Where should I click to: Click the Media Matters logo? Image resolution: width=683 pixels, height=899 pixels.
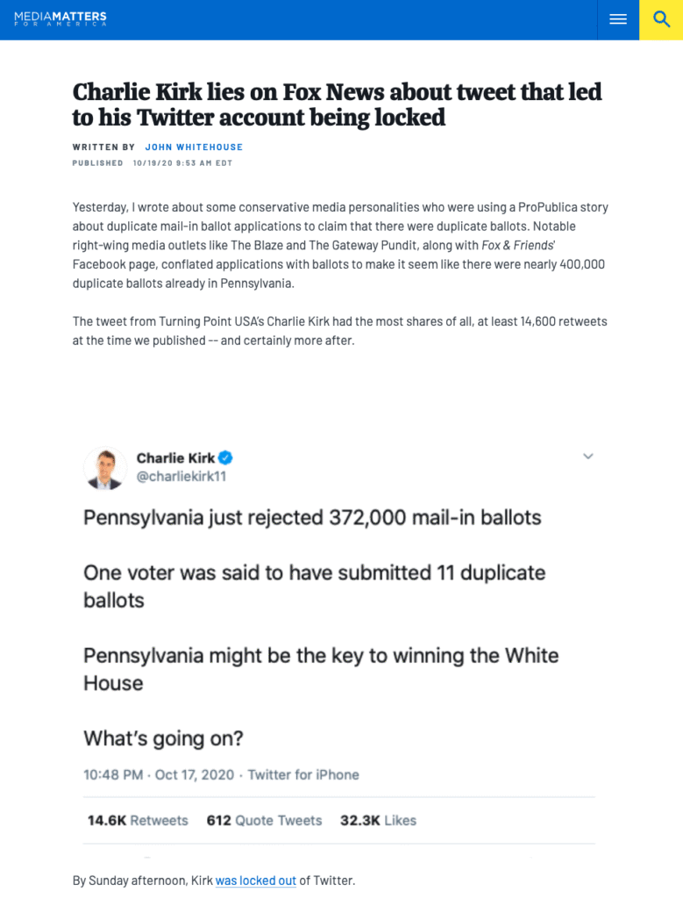coord(60,18)
